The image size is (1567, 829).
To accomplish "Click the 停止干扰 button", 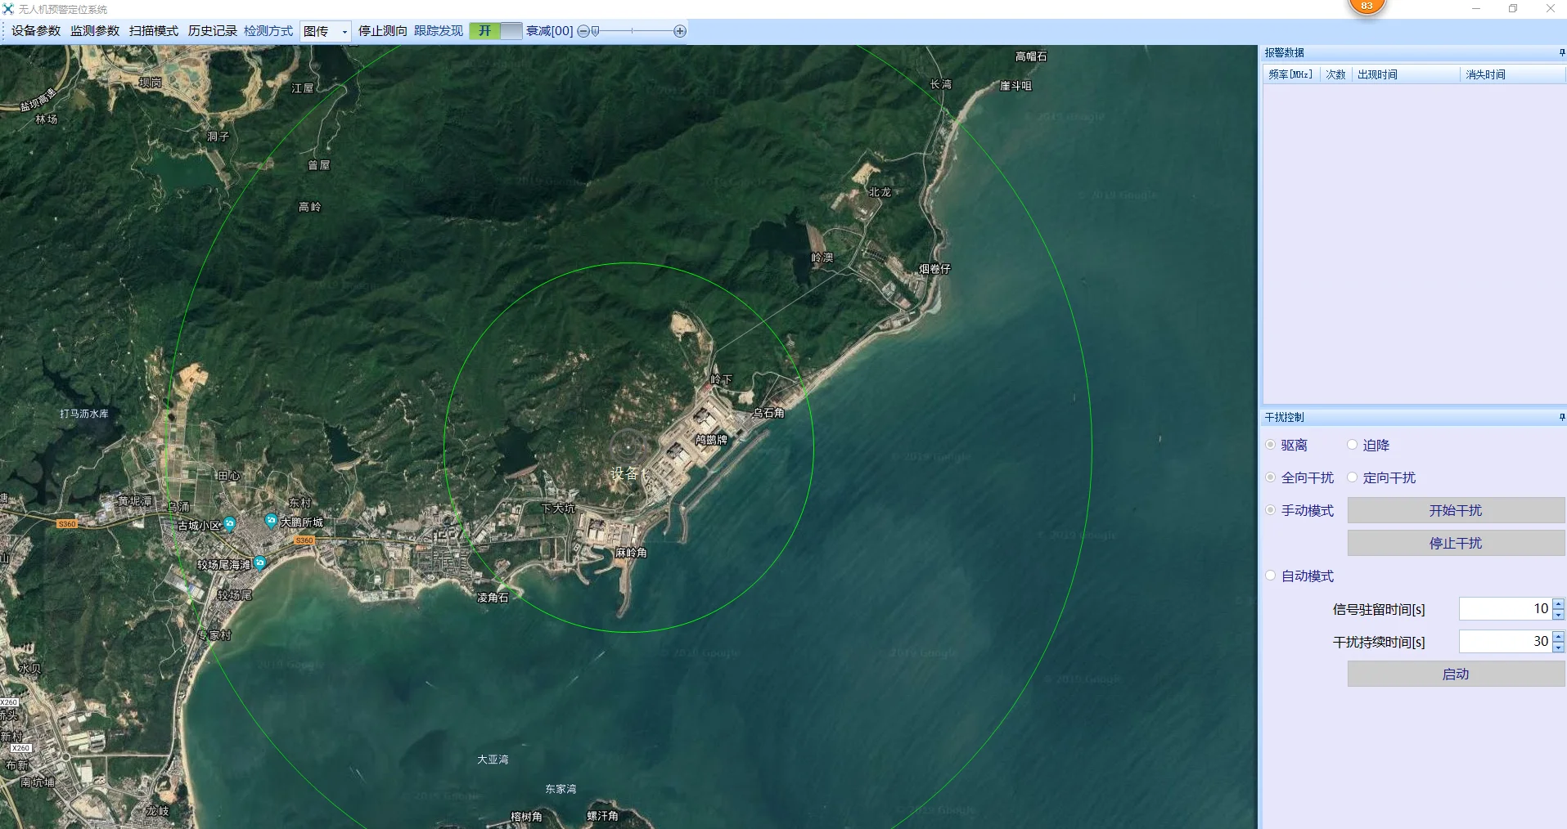I will click(x=1456, y=543).
